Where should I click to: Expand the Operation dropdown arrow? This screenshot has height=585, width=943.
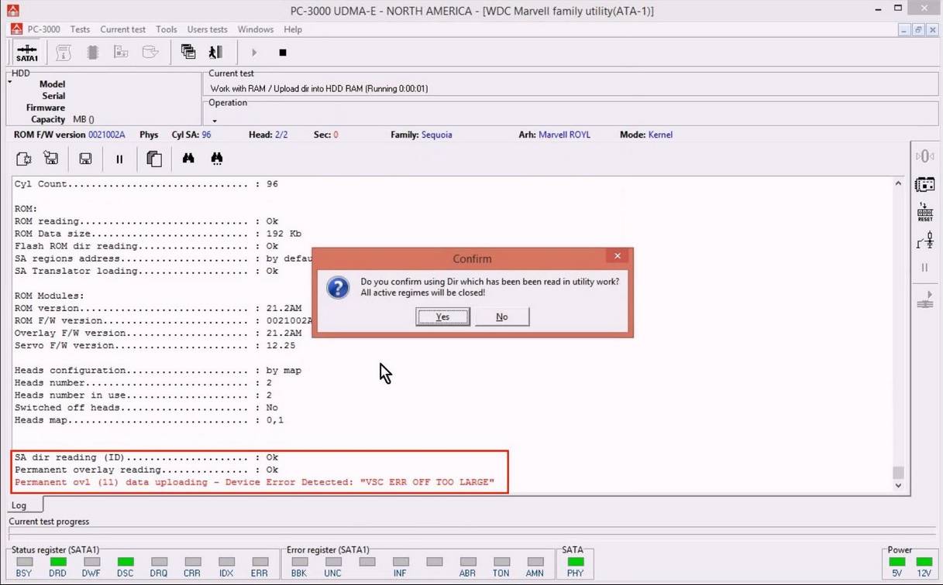215,121
